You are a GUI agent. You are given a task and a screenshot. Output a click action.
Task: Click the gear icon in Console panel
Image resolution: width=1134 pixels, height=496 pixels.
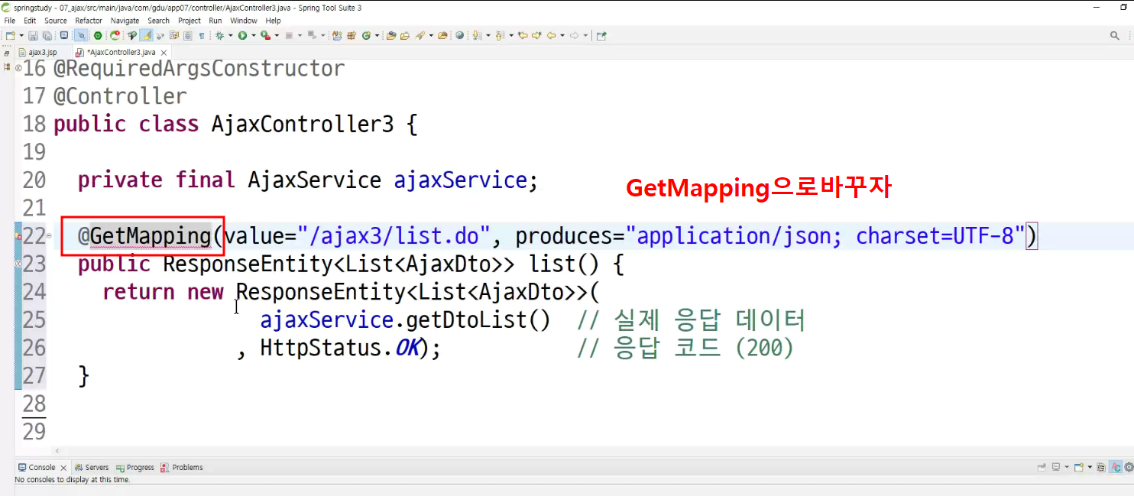point(1129,467)
